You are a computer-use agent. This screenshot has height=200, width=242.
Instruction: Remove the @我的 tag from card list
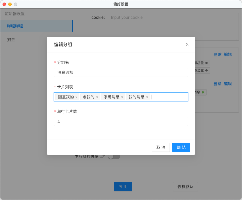(97, 97)
